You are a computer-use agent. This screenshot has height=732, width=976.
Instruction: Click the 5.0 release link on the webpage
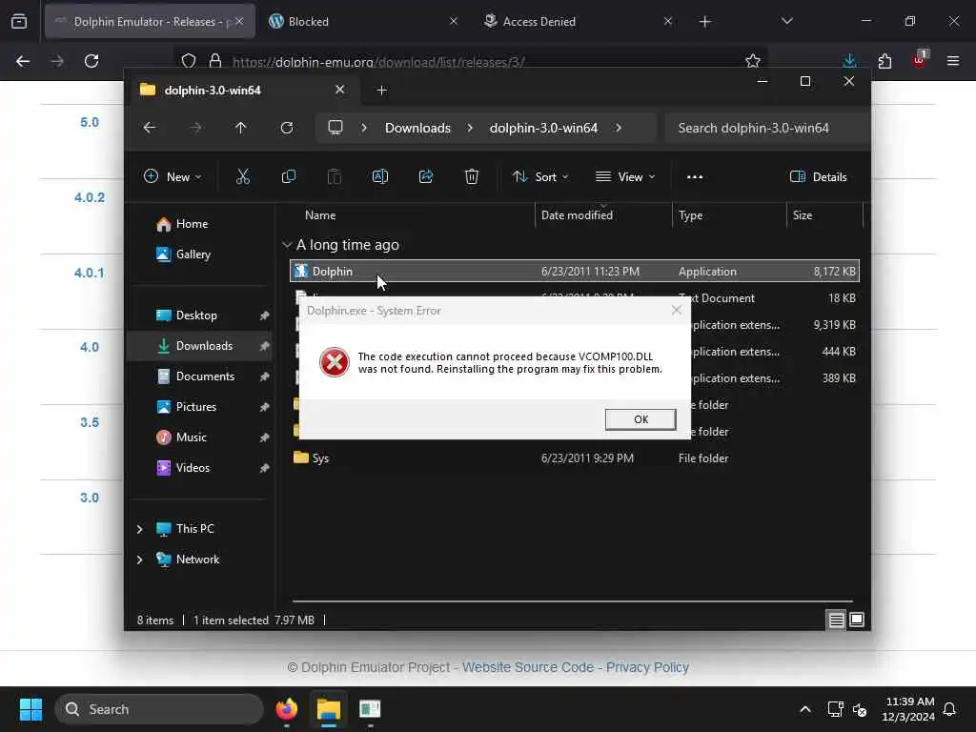90,122
